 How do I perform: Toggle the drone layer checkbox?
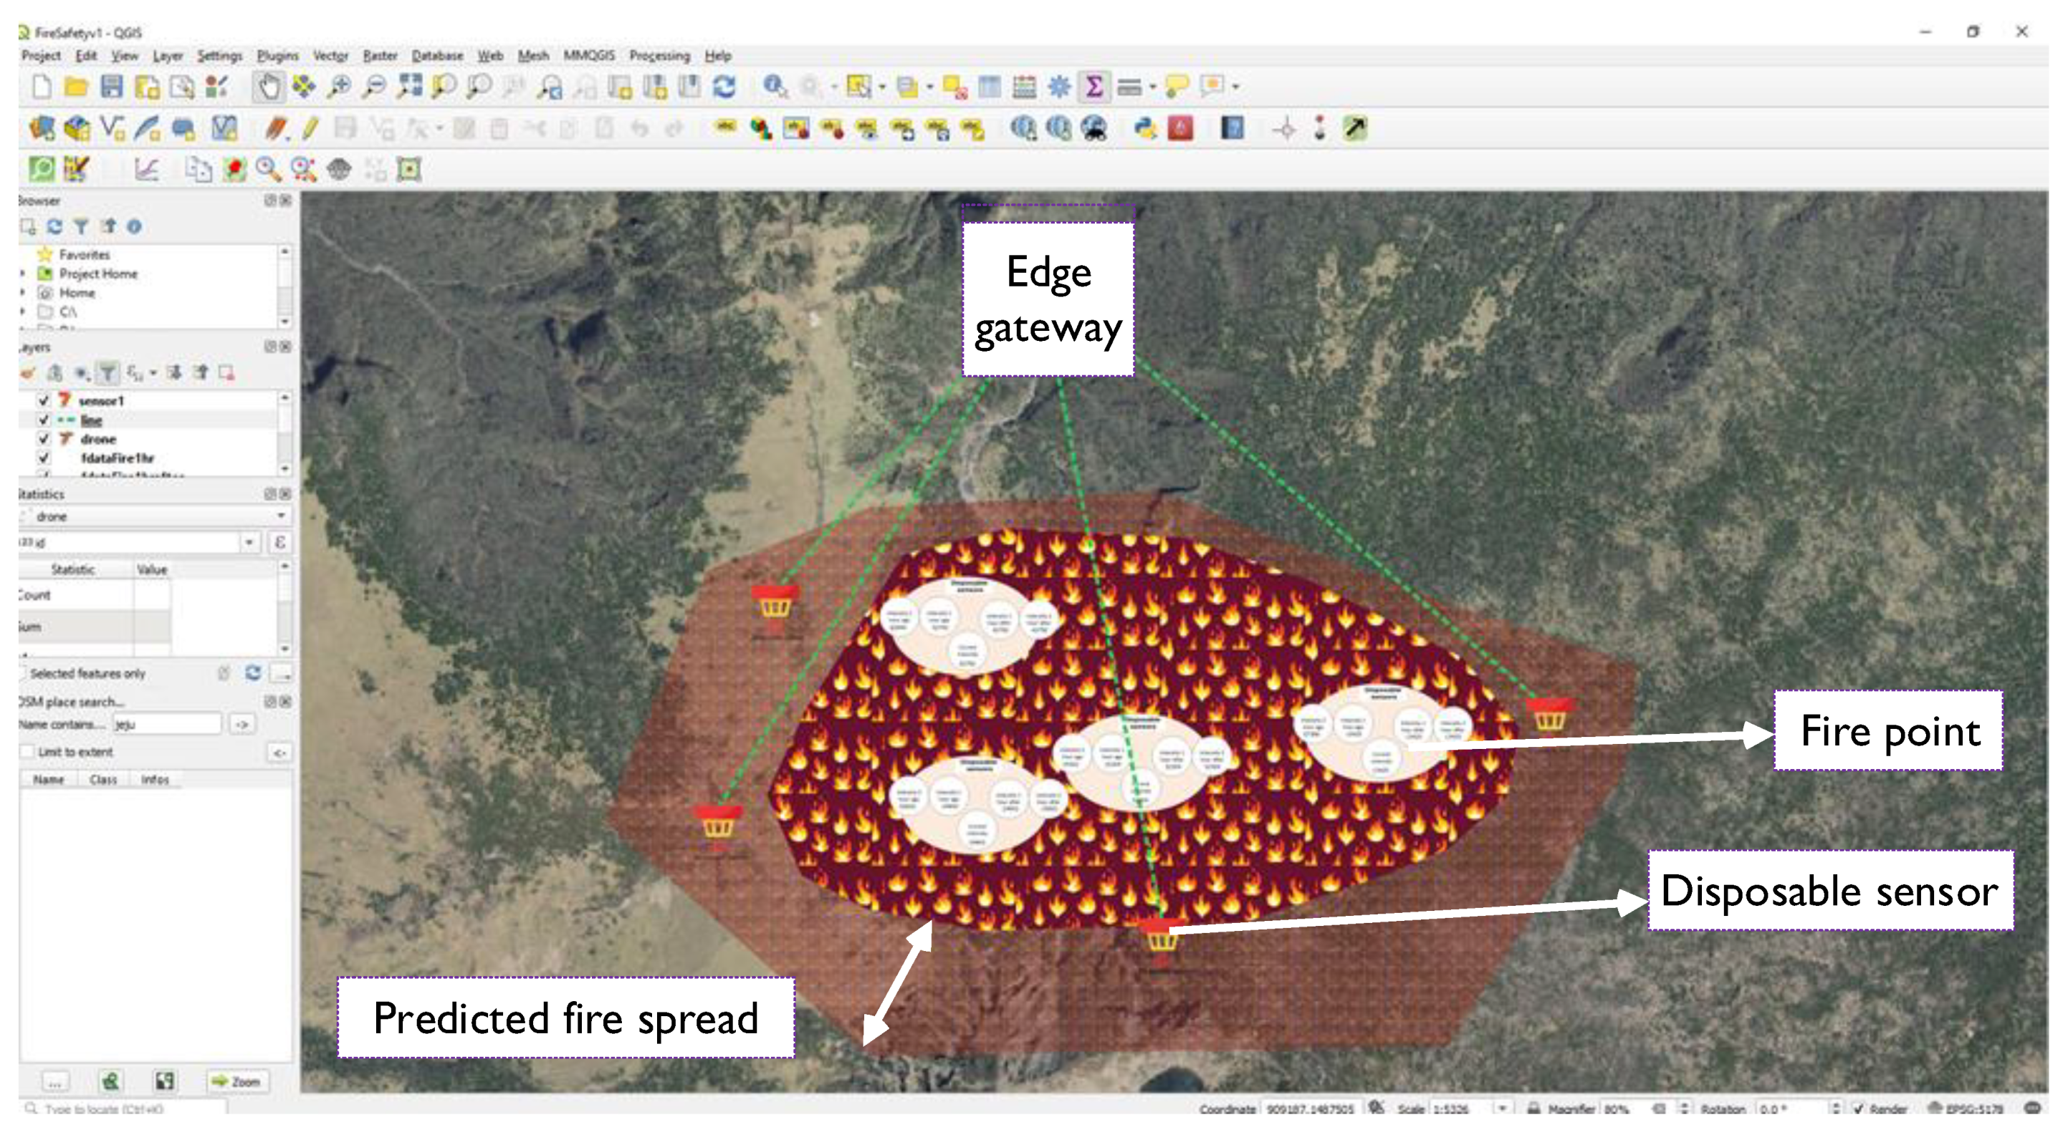[x=44, y=439]
